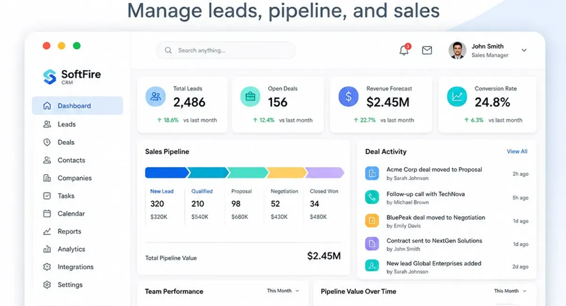Open Calendar in the sidebar
This screenshot has height=306, width=566.
tap(71, 213)
